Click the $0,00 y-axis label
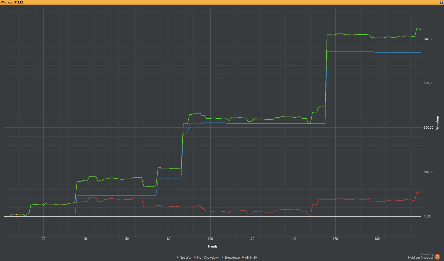444x261 pixels. (x=428, y=216)
